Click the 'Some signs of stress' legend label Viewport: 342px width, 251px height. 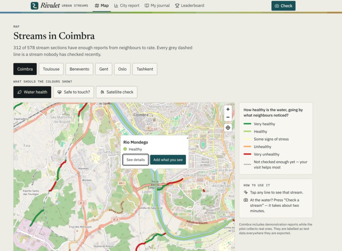coord(271,139)
